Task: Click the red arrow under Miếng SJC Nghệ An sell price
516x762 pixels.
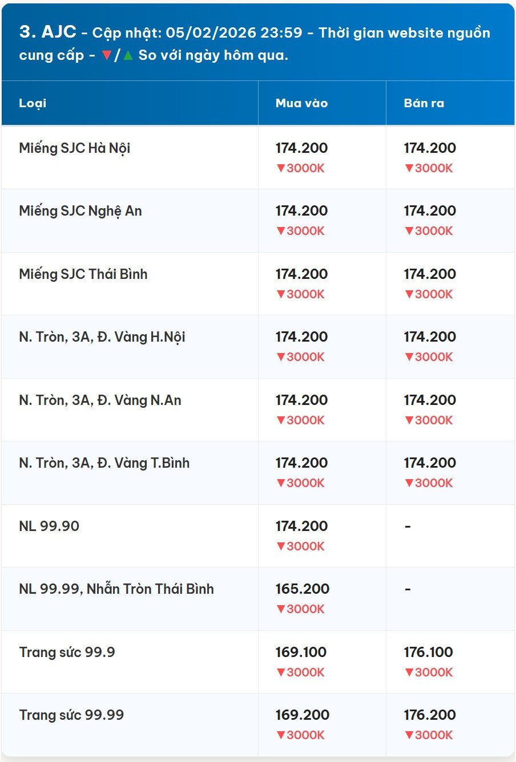Action: (x=409, y=231)
